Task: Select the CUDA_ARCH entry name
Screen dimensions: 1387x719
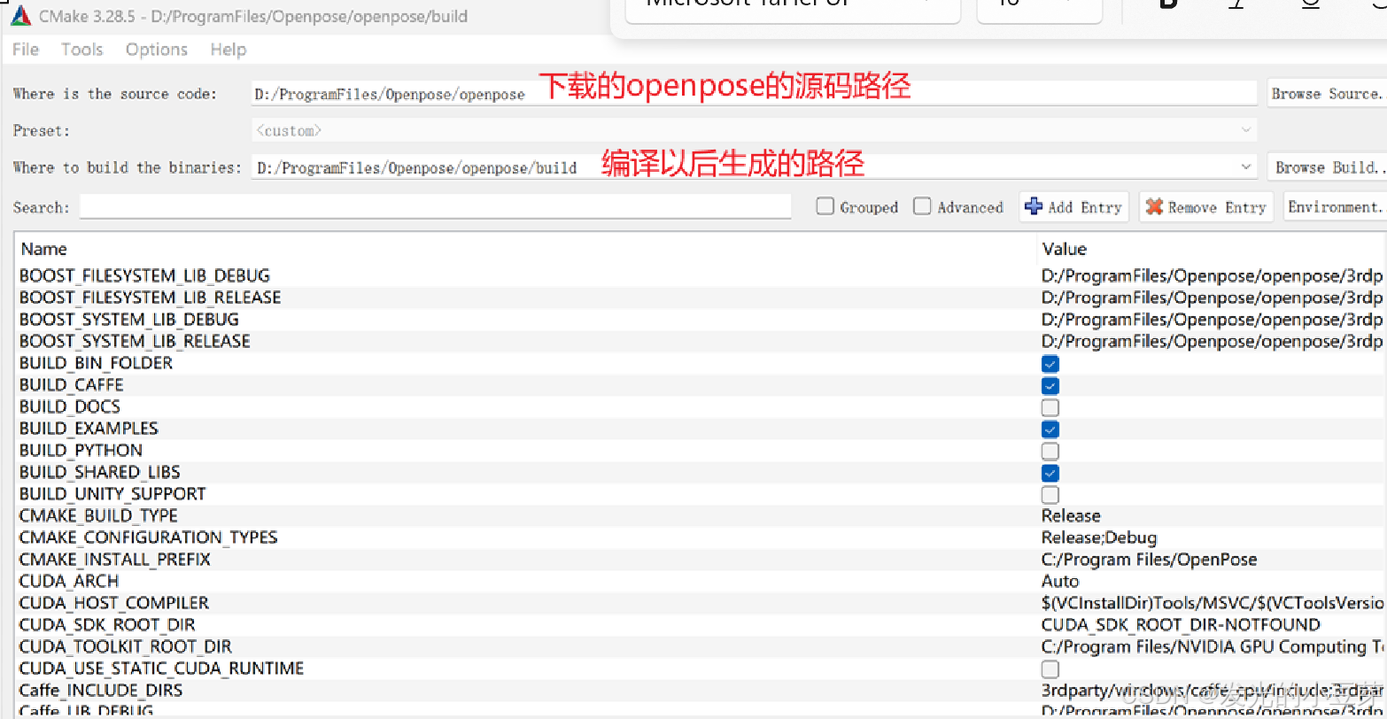Action: coord(69,581)
